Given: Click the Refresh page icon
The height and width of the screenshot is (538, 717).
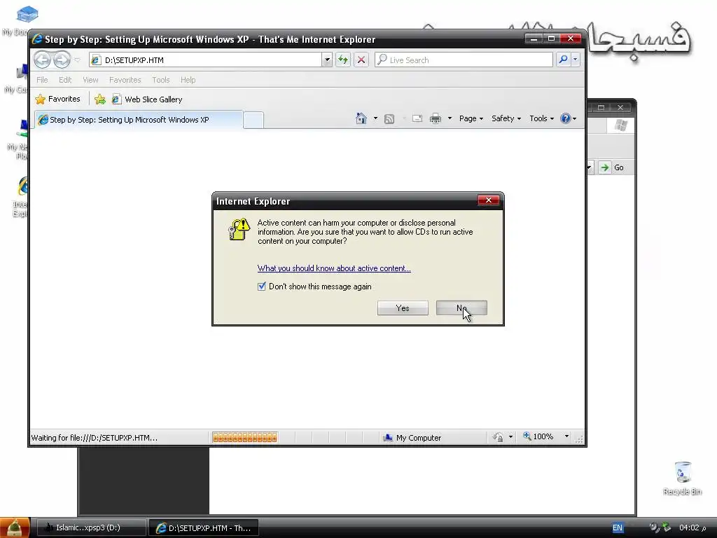Looking at the screenshot, I should (343, 60).
